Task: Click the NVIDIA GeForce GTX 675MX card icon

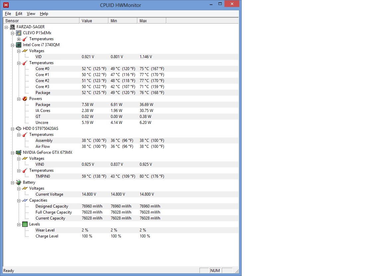Action: [x=19, y=152]
